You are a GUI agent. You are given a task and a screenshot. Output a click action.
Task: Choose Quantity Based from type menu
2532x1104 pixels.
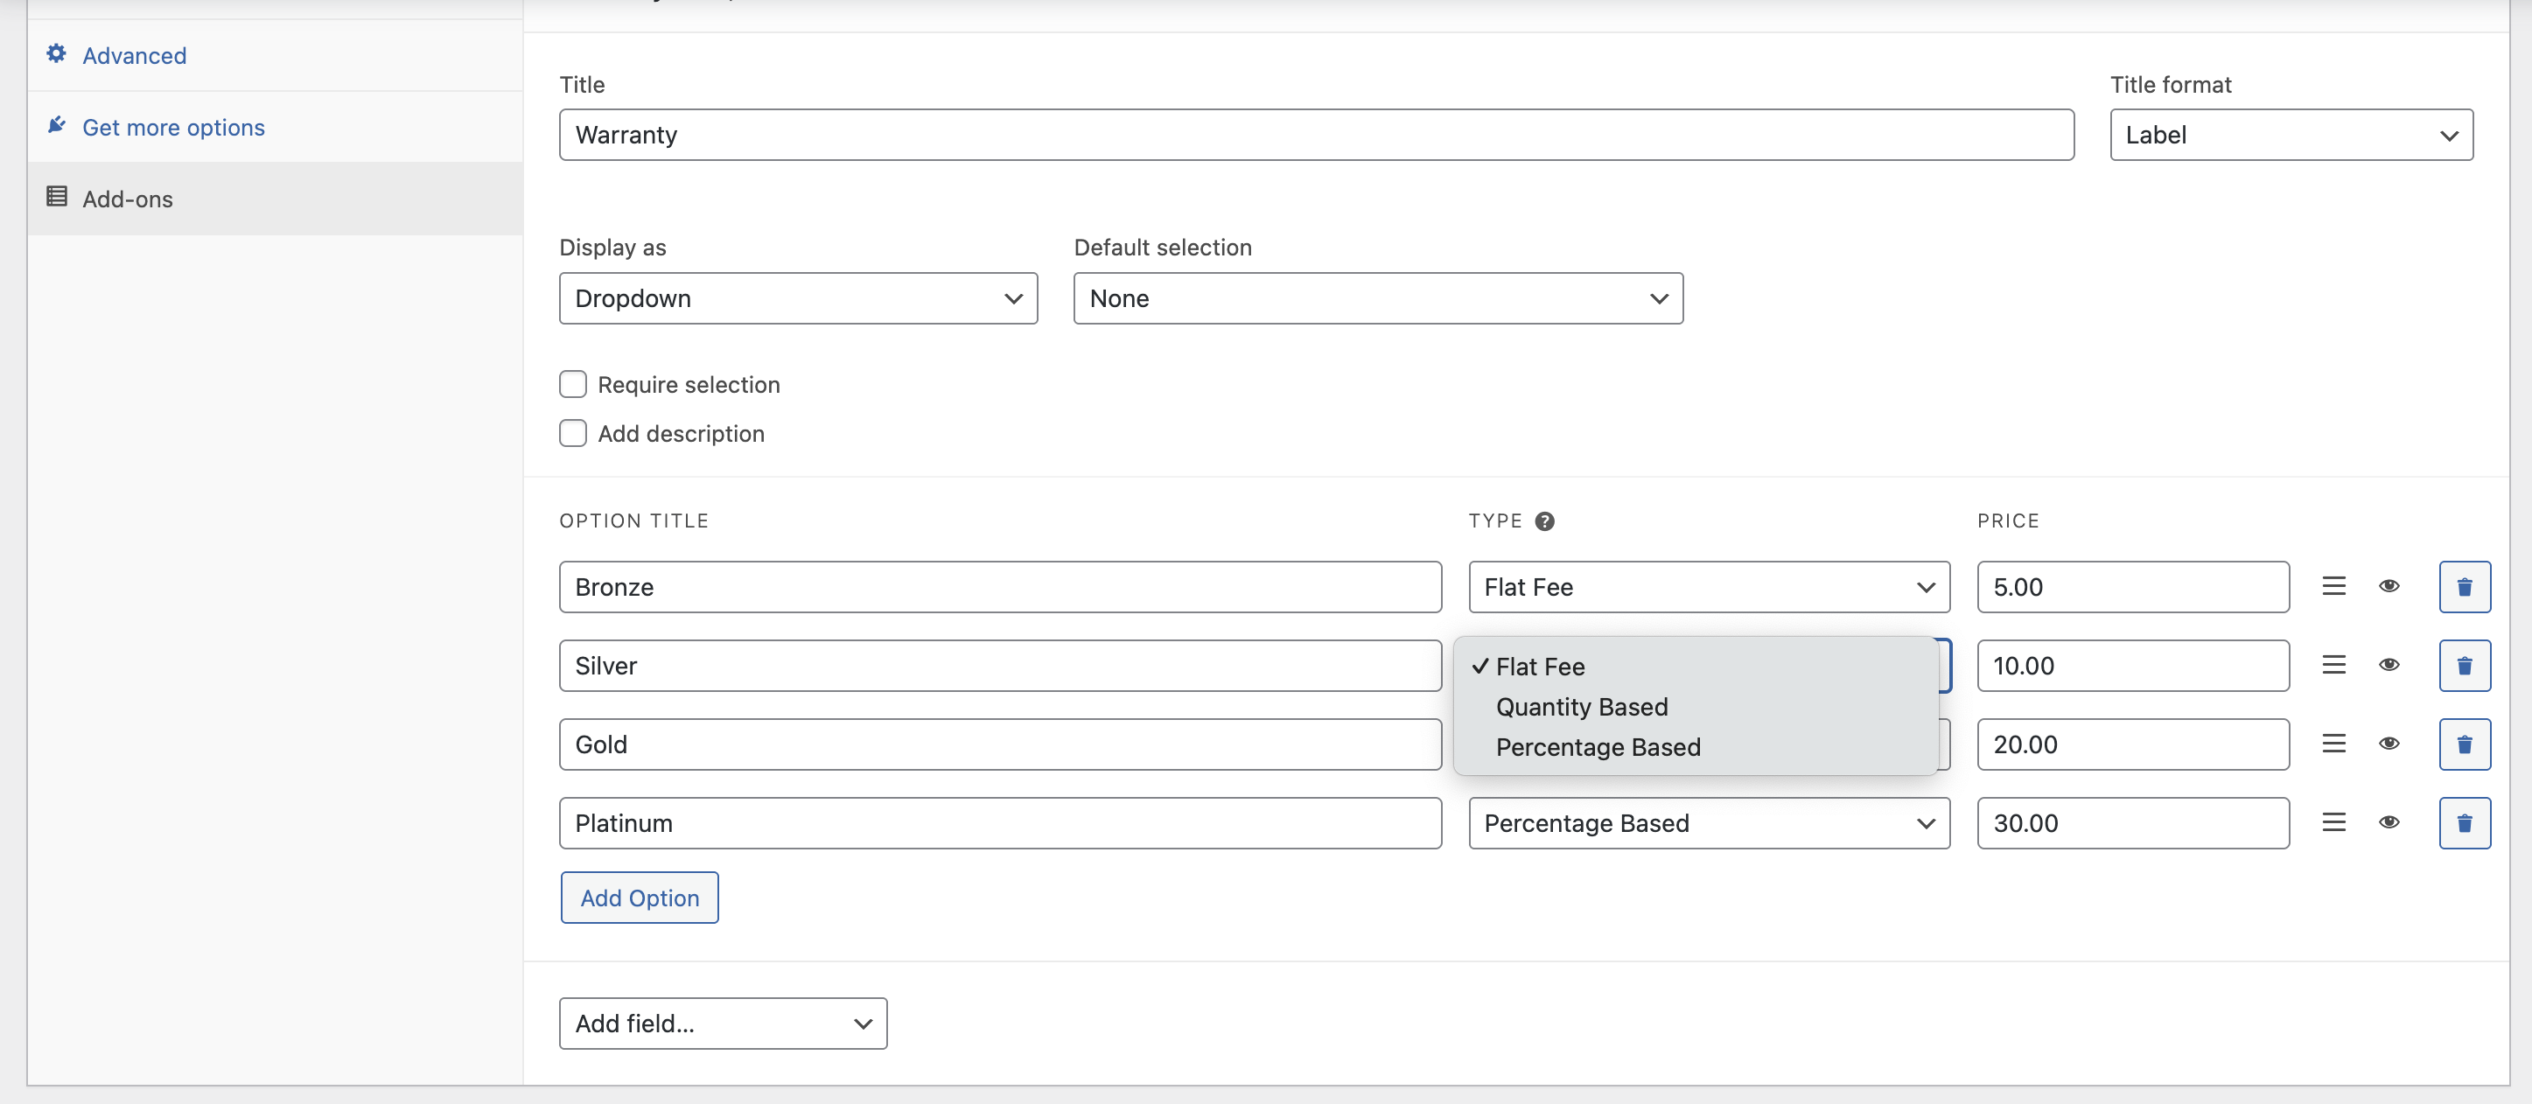[x=1581, y=707]
